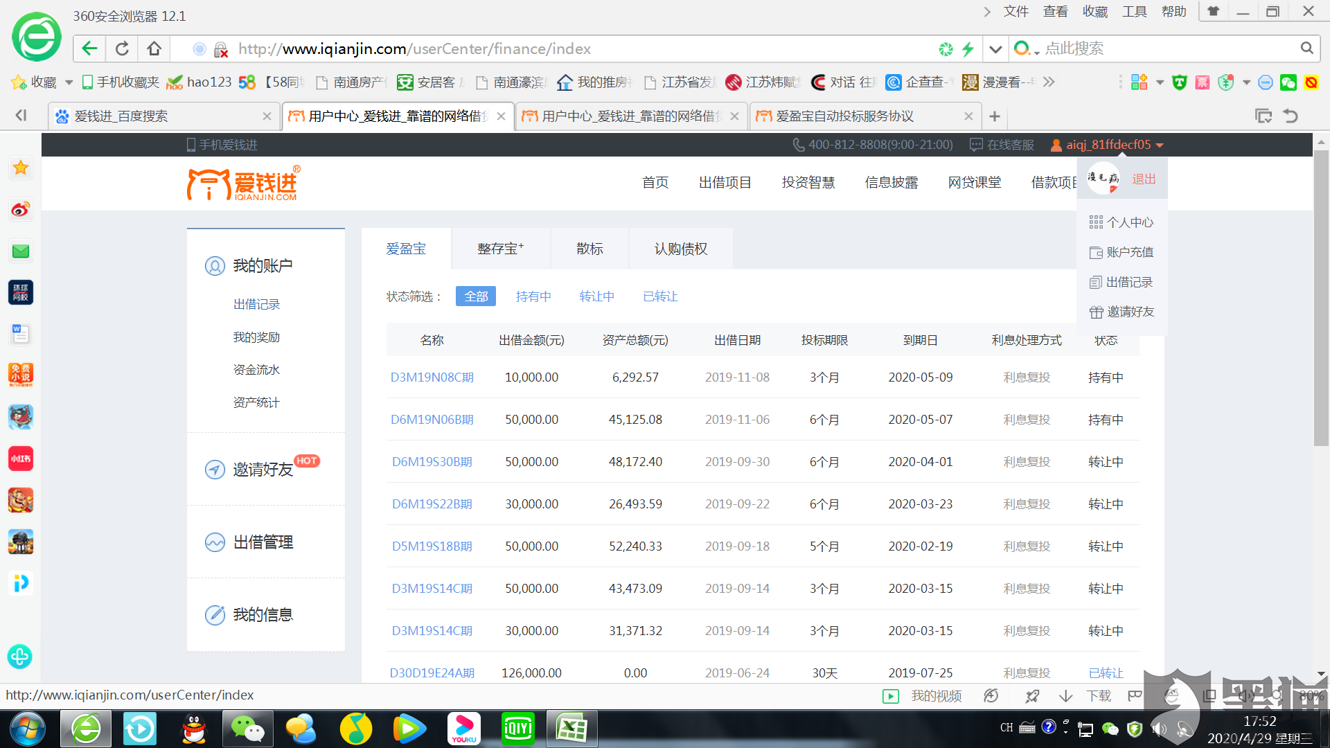Open the Weibo sidebar icon
1330x748 pixels.
pos(21,209)
